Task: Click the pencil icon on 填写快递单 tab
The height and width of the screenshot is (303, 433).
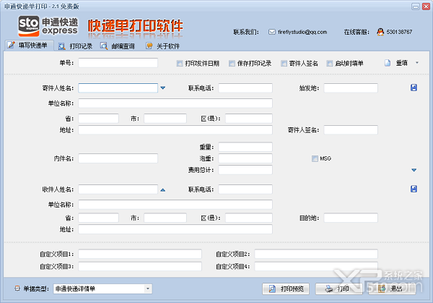Action: click(11, 45)
